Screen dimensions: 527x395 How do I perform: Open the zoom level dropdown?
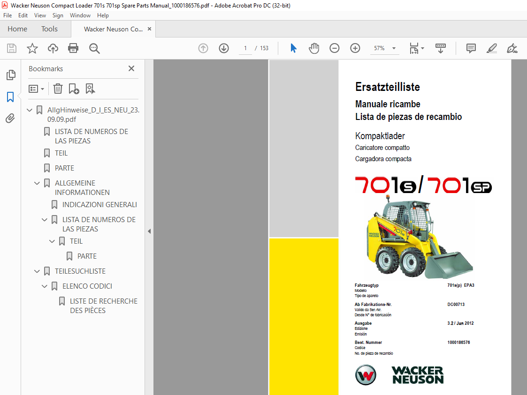394,48
